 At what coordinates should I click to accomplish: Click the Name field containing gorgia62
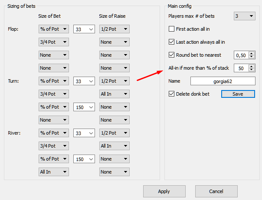click(x=223, y=81)
